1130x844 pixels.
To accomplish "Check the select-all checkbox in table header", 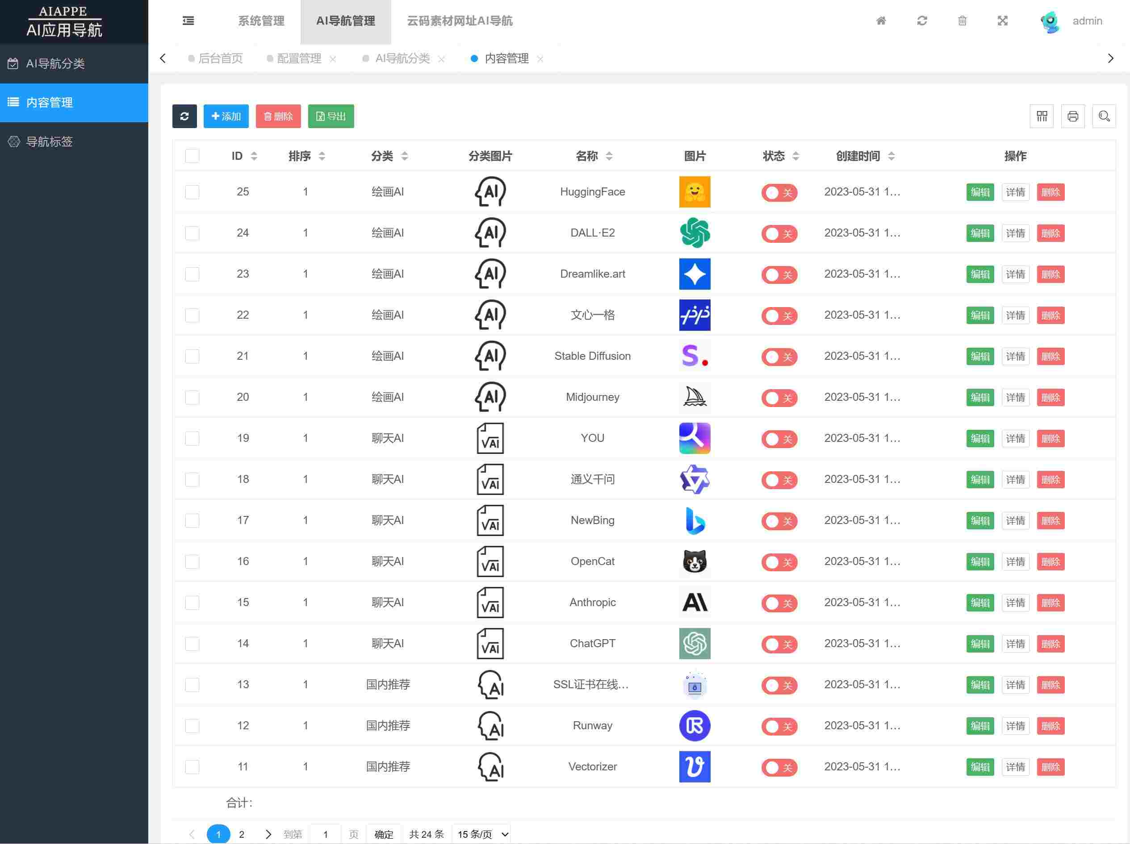I will (192, 156).
